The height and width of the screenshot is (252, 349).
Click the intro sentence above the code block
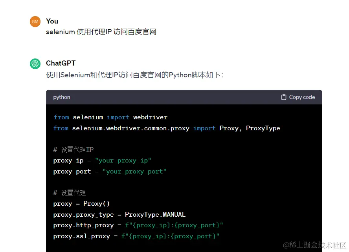[134, 75]
